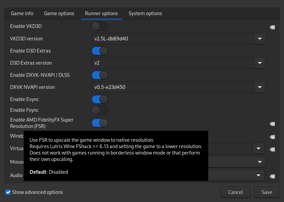Open the DXVK NVAPI version dropdown

(259, 87)
